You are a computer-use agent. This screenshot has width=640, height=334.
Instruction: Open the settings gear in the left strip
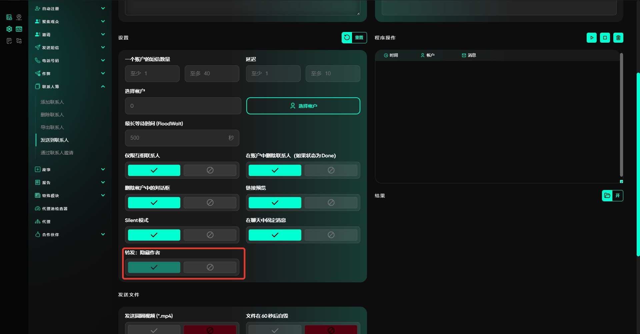click(x=9, y=29)
